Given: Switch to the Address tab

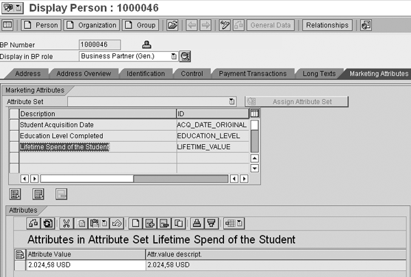Looking at the screenshot, I should pos(28,74).
